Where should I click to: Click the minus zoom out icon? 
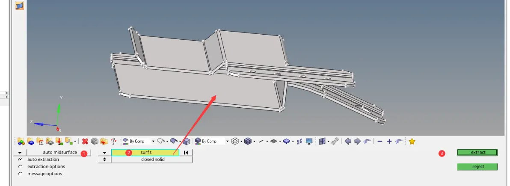(380, 142)
